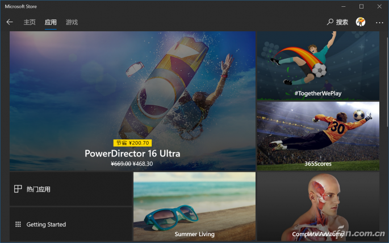The image size is (389, 243).
Task: Click the vertical scrollbar thumb
Action: pyautogui.click(x=387, y=82)
